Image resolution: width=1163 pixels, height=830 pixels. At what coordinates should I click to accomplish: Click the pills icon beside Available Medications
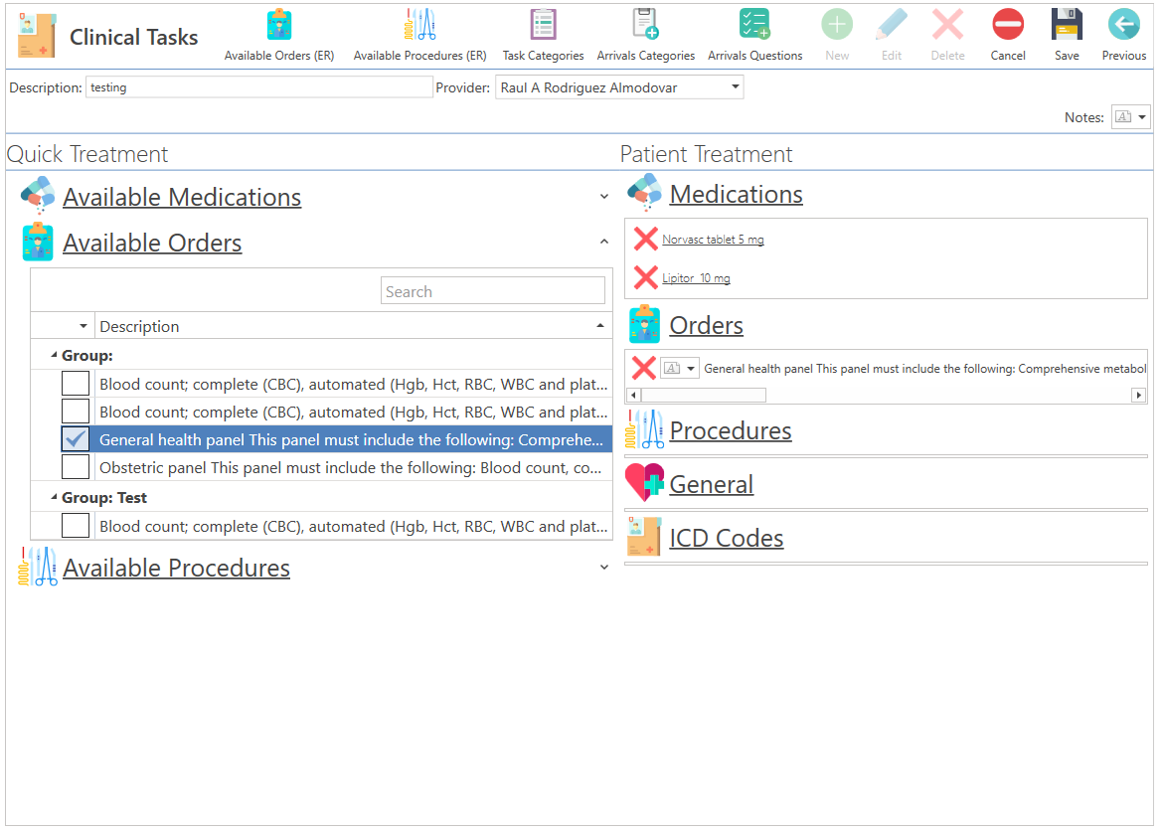point(38,195)
